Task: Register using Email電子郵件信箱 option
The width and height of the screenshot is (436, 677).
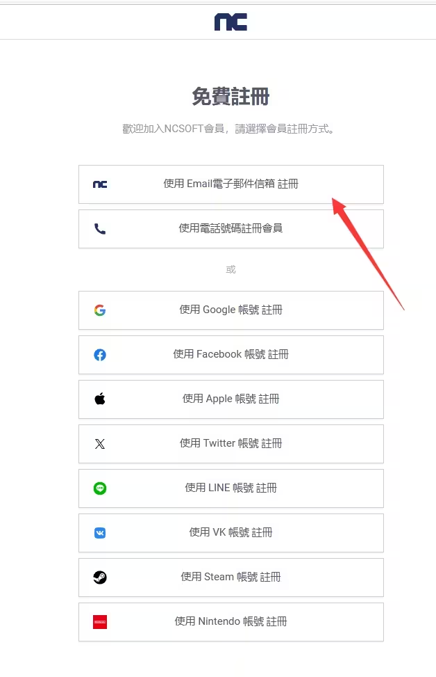Action: pyautogui.click(x=231, y=184)
